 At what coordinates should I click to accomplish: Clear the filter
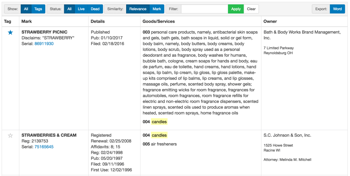251,9
